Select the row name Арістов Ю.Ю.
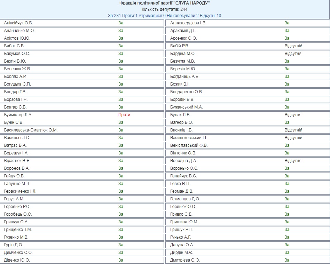 (17, 38)
